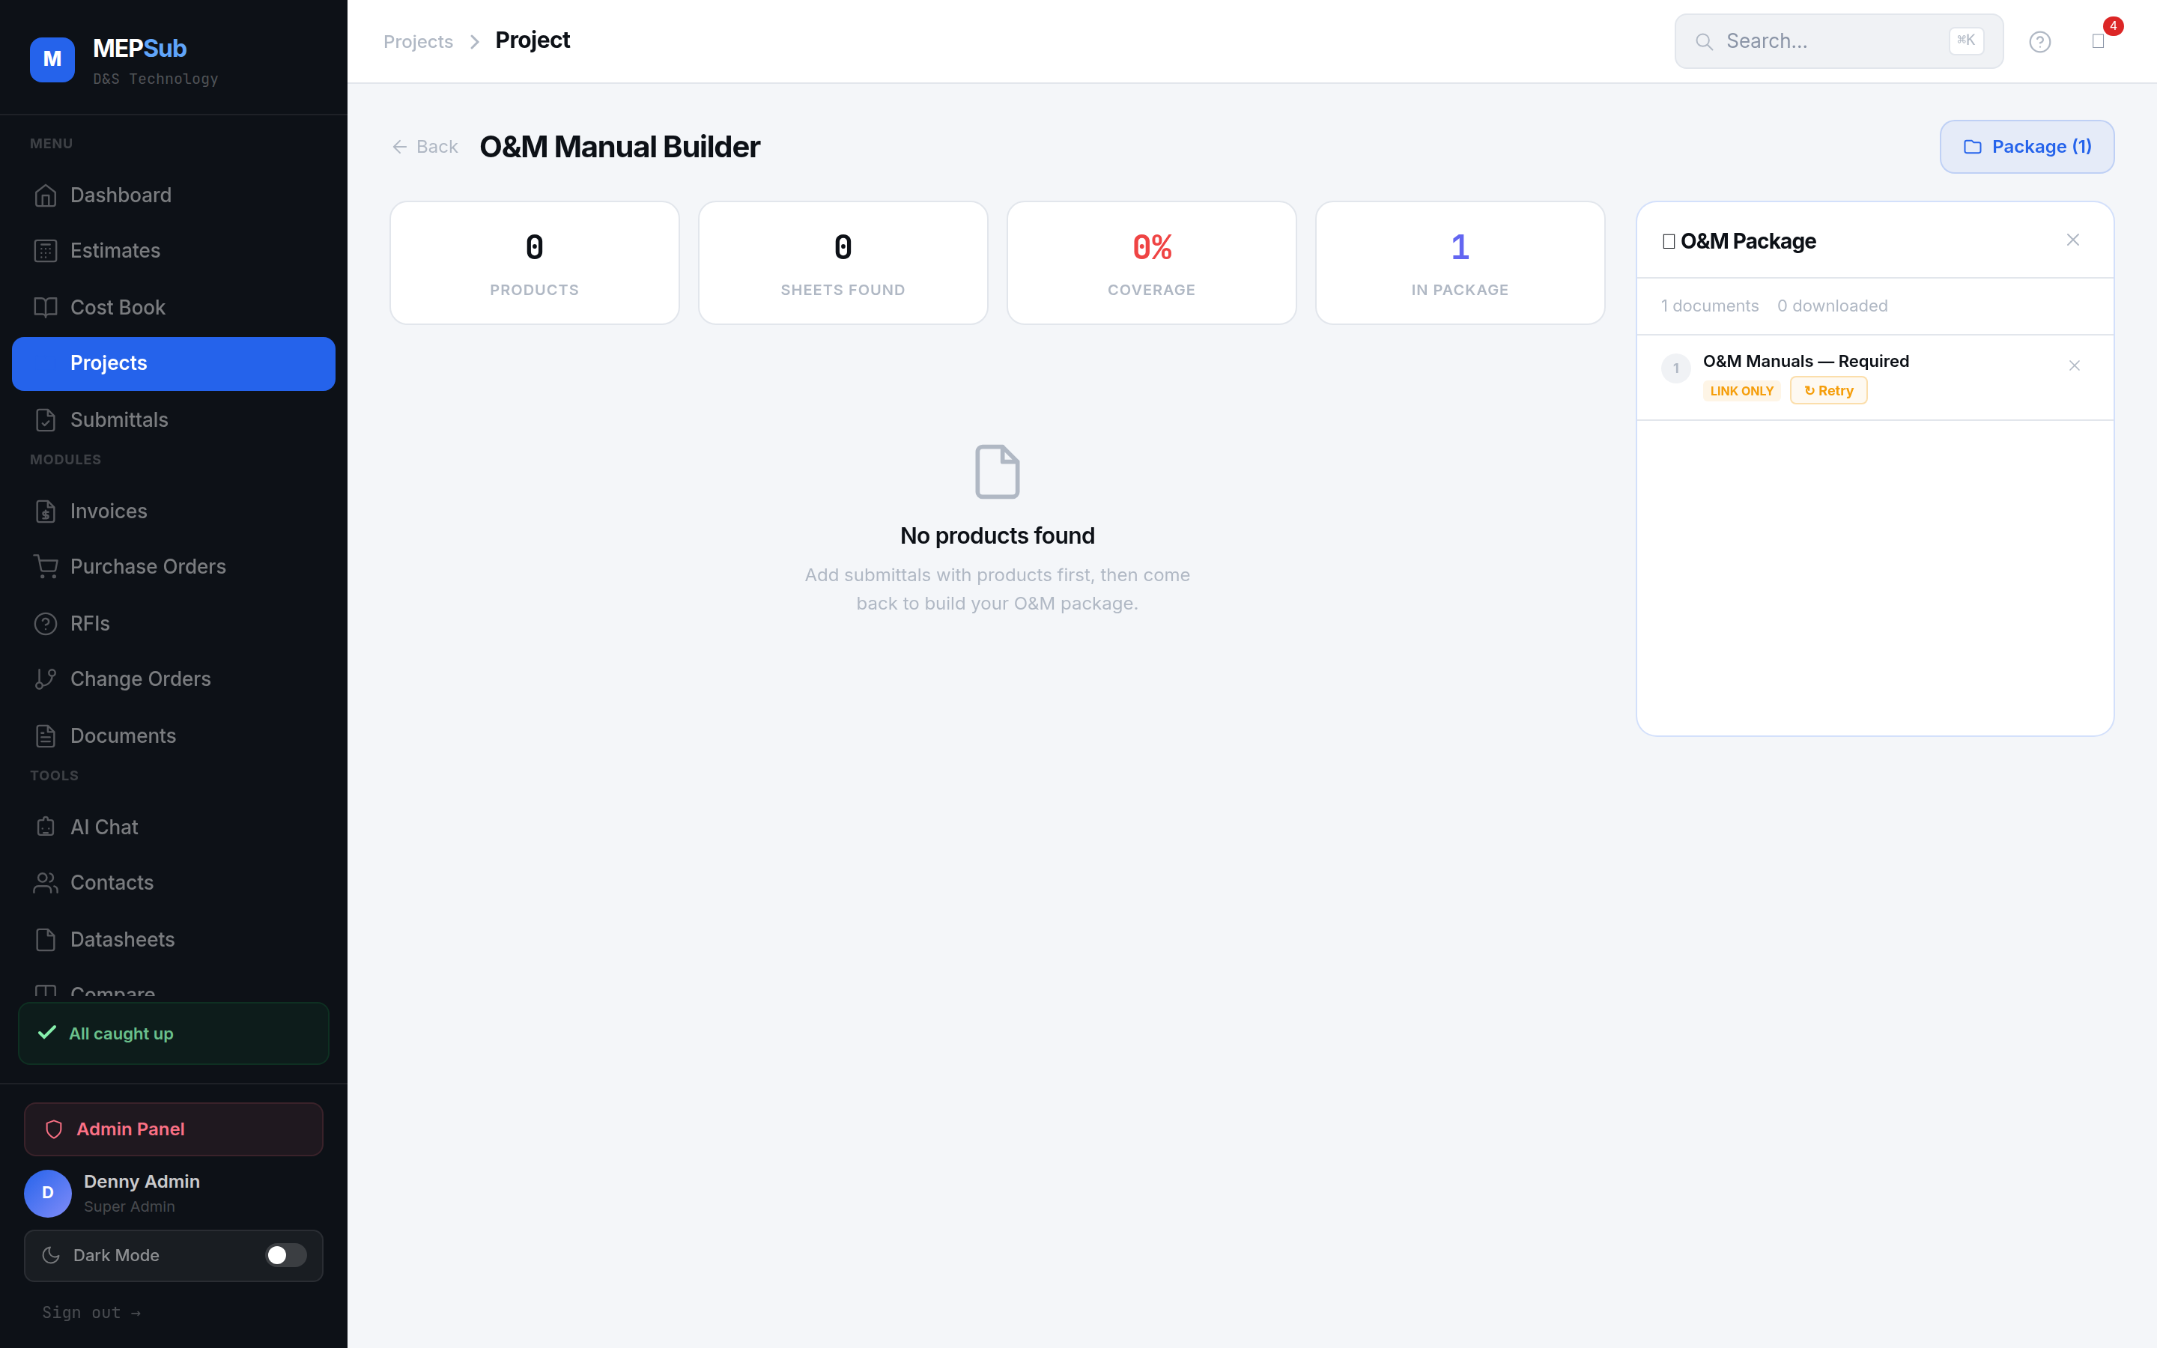
Task: Open the notifications bell with badge 4
Action: click(x=2100, y=41)
